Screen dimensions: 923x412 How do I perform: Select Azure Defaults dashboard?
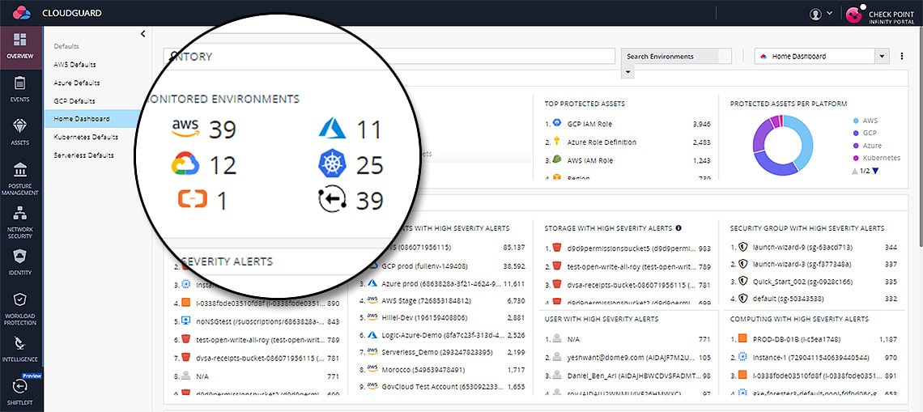[77, 83]
